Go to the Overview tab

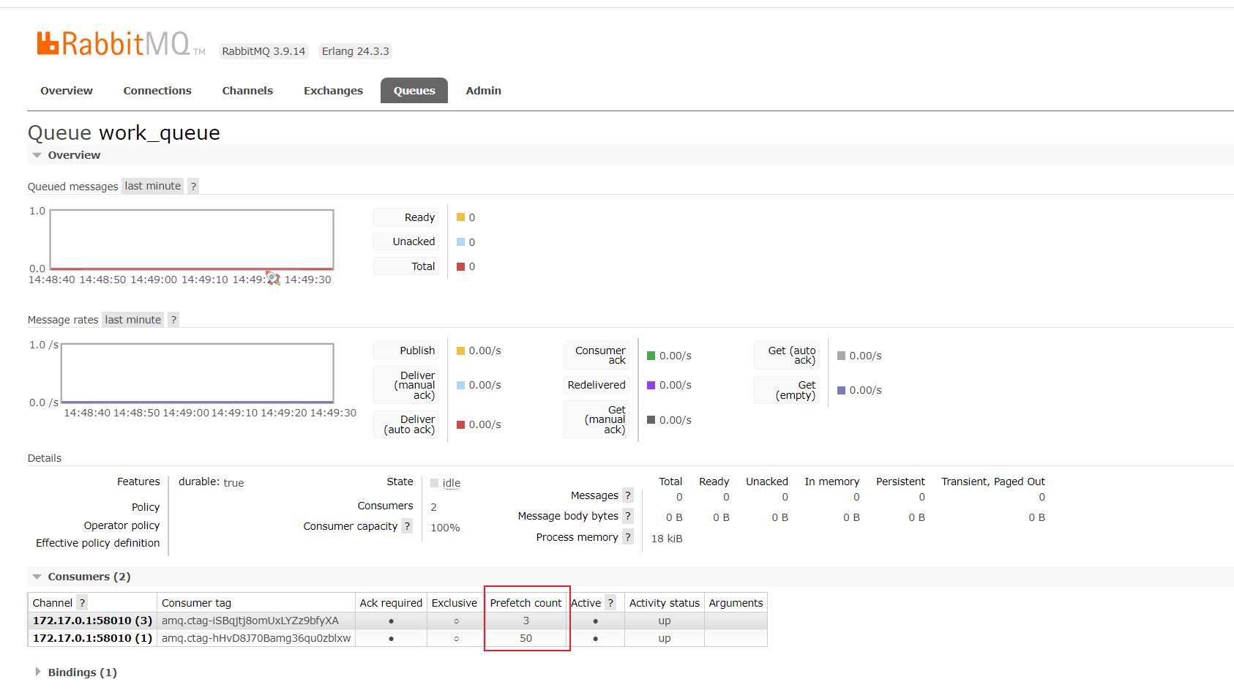(x=67, y=91)
